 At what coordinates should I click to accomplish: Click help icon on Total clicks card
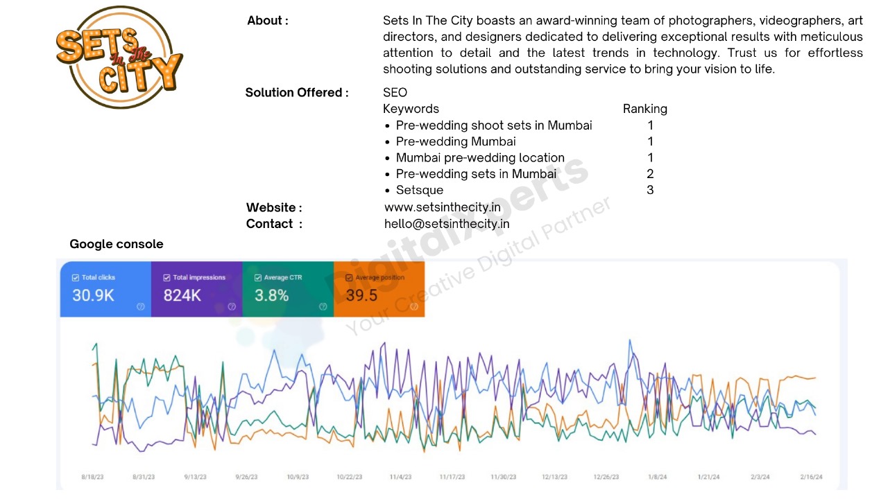[x=141, y=306]
